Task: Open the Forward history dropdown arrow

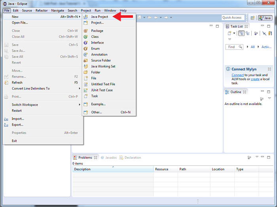Action: pyautogui.click(x=171, y=17)
